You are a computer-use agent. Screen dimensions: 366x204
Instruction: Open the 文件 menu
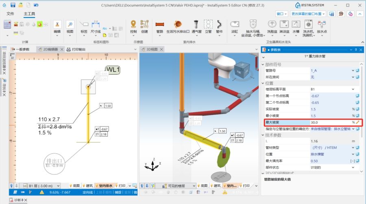click(x=11, y=14)
